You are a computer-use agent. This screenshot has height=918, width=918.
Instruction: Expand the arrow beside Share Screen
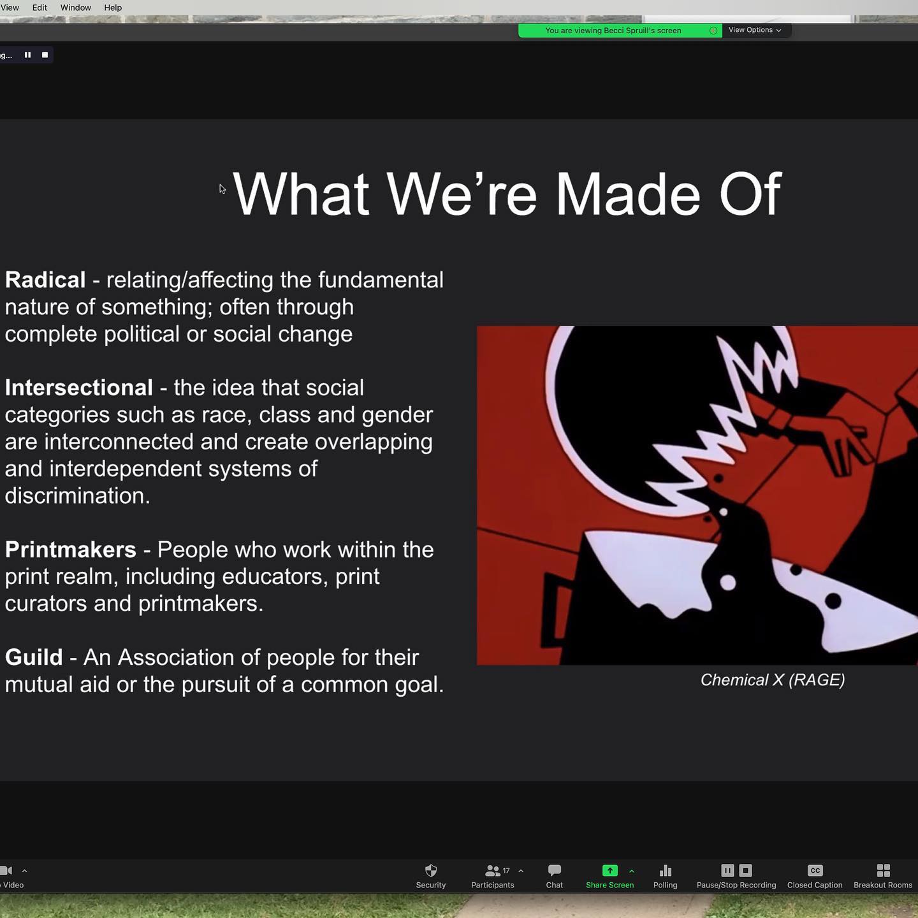point(632,871)
